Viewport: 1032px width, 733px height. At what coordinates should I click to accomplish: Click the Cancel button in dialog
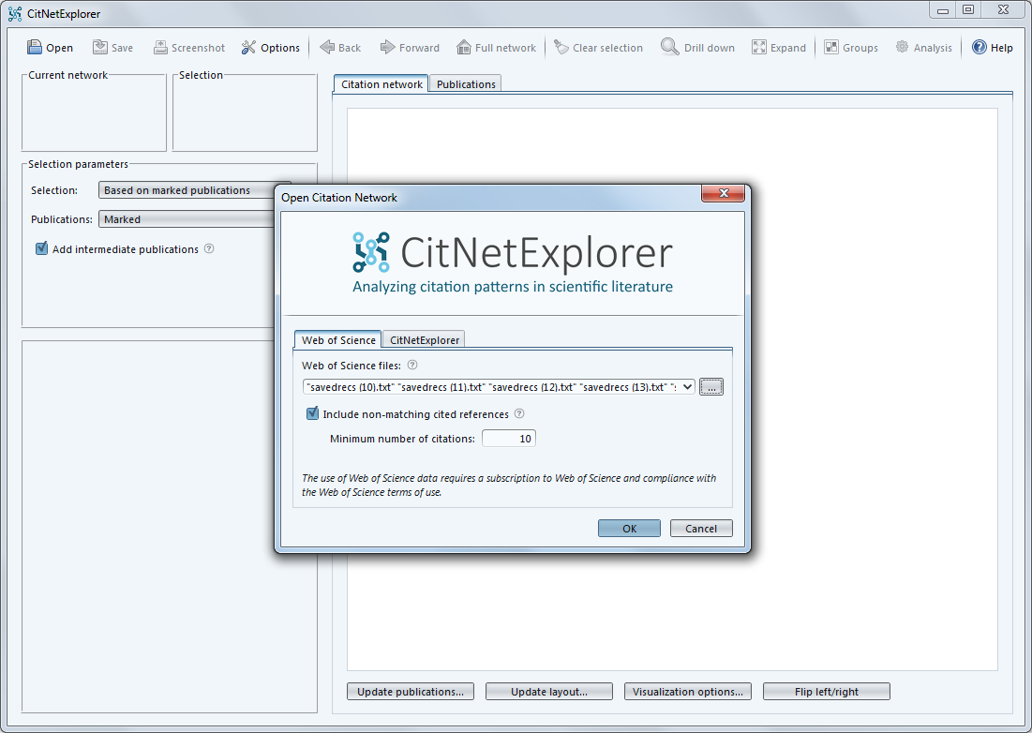(x=701, y=529)
